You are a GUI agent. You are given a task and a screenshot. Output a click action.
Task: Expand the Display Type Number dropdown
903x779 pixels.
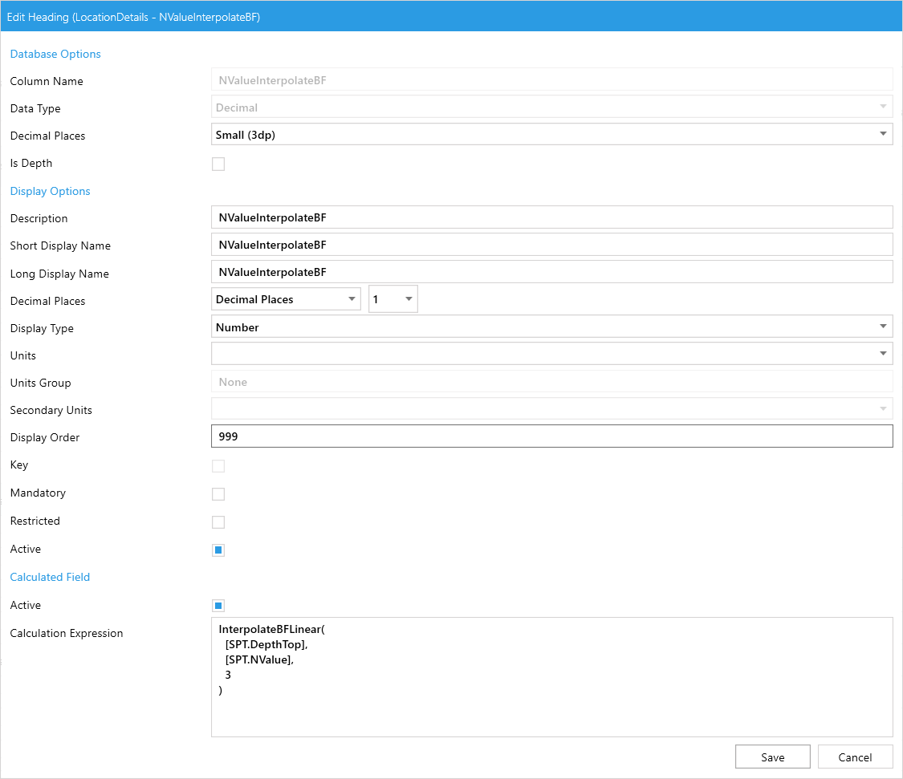551,327
